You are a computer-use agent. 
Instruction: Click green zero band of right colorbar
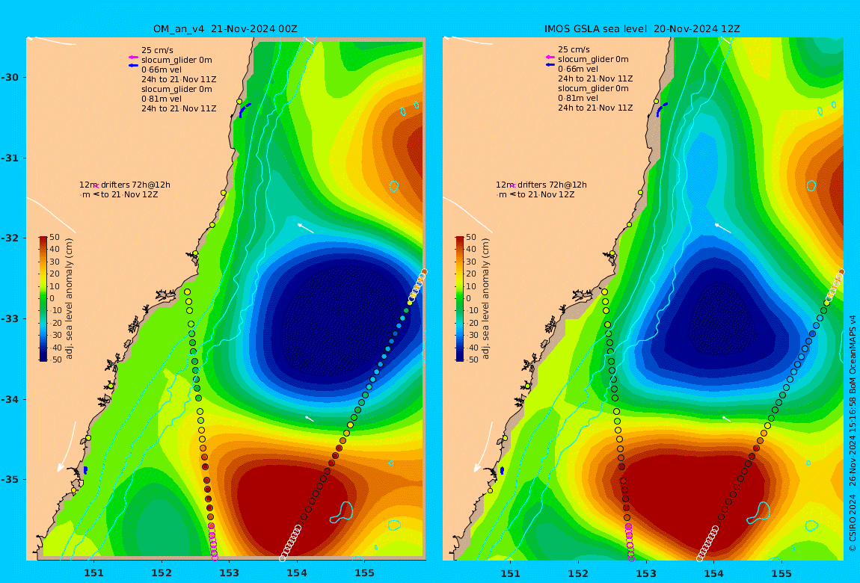click(460, 299)
